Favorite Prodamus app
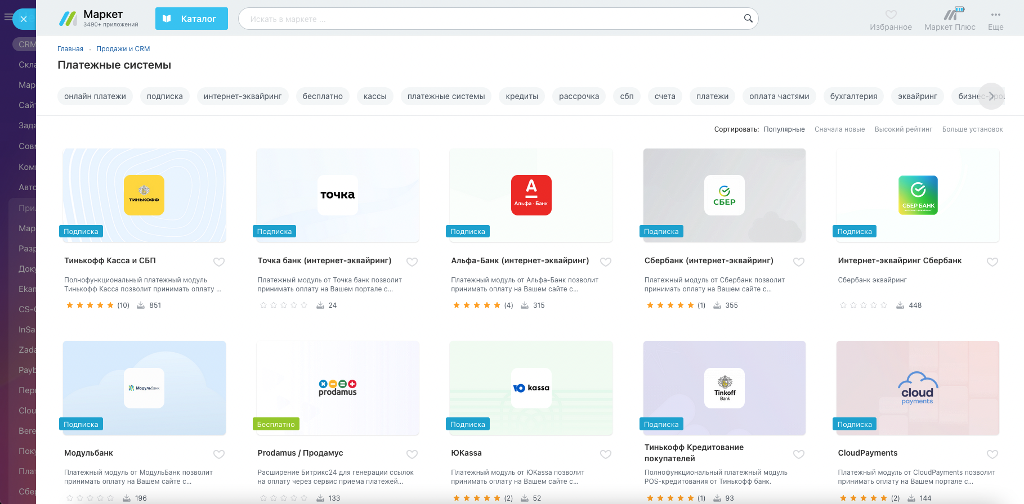The image size is (1024, 504). point(412,454)
